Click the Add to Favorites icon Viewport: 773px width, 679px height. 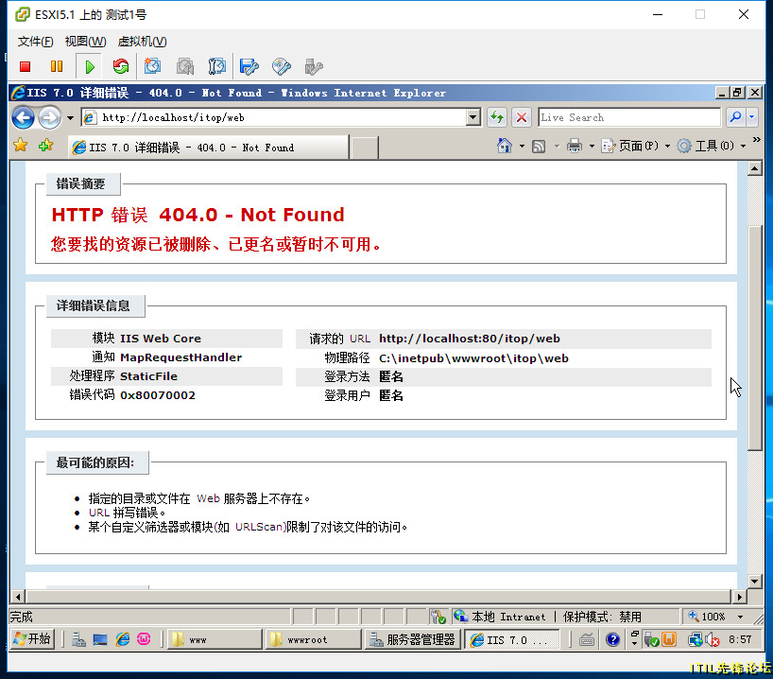pos(46,146)
